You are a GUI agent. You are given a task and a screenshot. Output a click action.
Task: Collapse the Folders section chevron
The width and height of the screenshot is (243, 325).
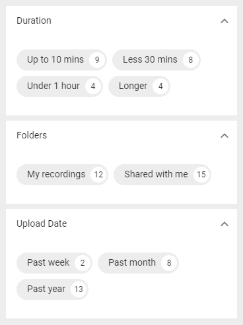[225, 136]
